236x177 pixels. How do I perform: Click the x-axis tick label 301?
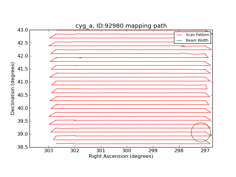[x=101, y=151]
